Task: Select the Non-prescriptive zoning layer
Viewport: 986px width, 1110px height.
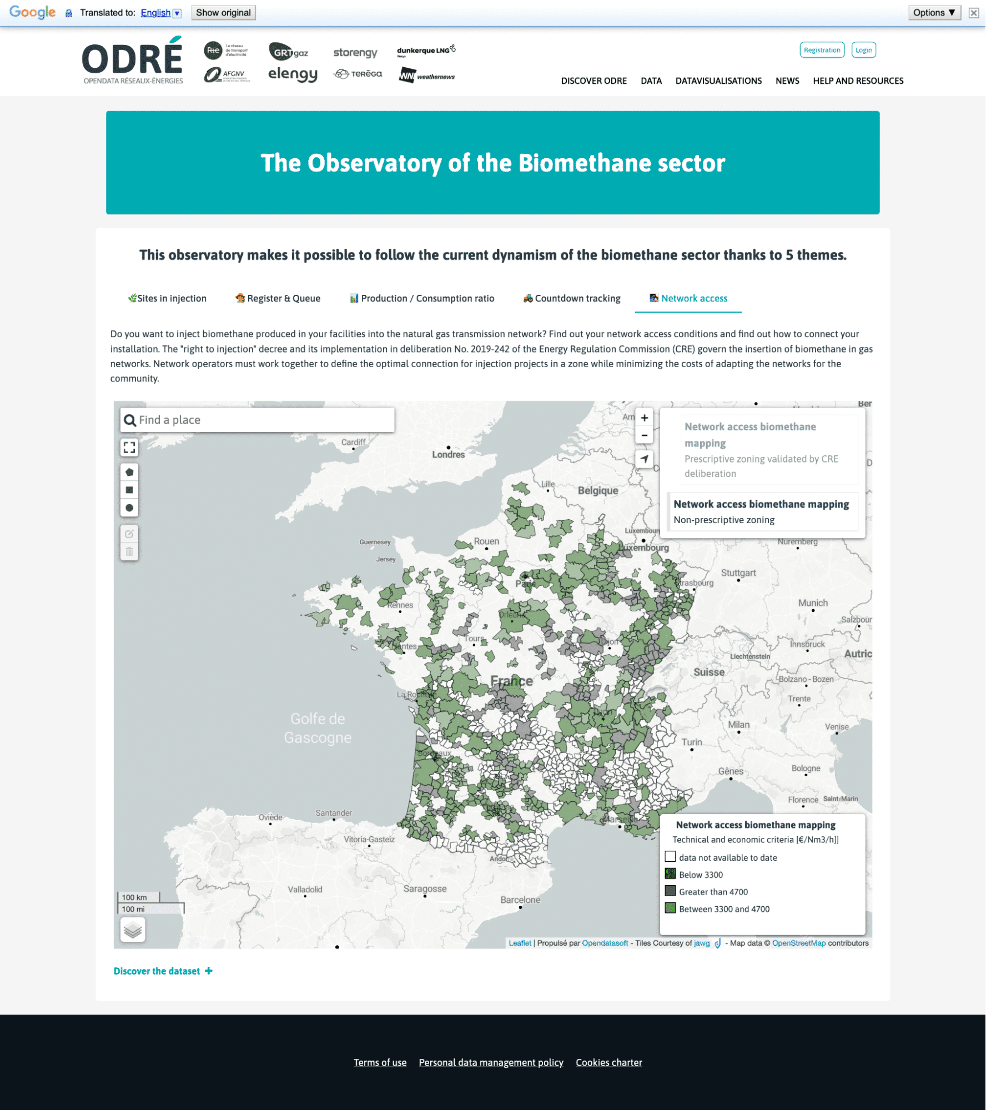Action: tap(762, 511)
